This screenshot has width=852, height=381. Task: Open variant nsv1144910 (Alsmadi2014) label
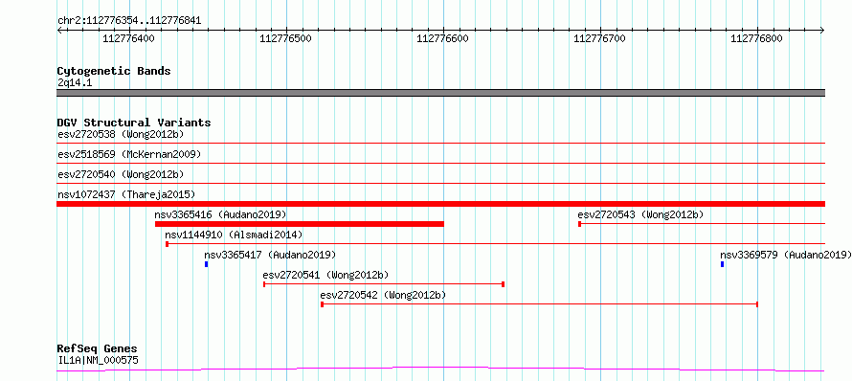tap(234, 235)
